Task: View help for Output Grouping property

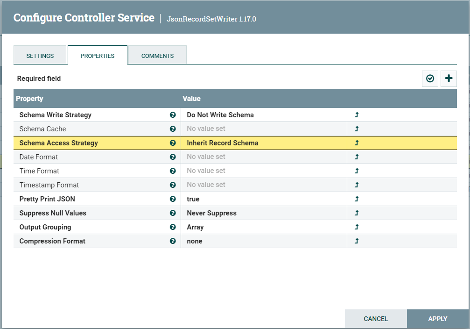Action: pos(173,227)
